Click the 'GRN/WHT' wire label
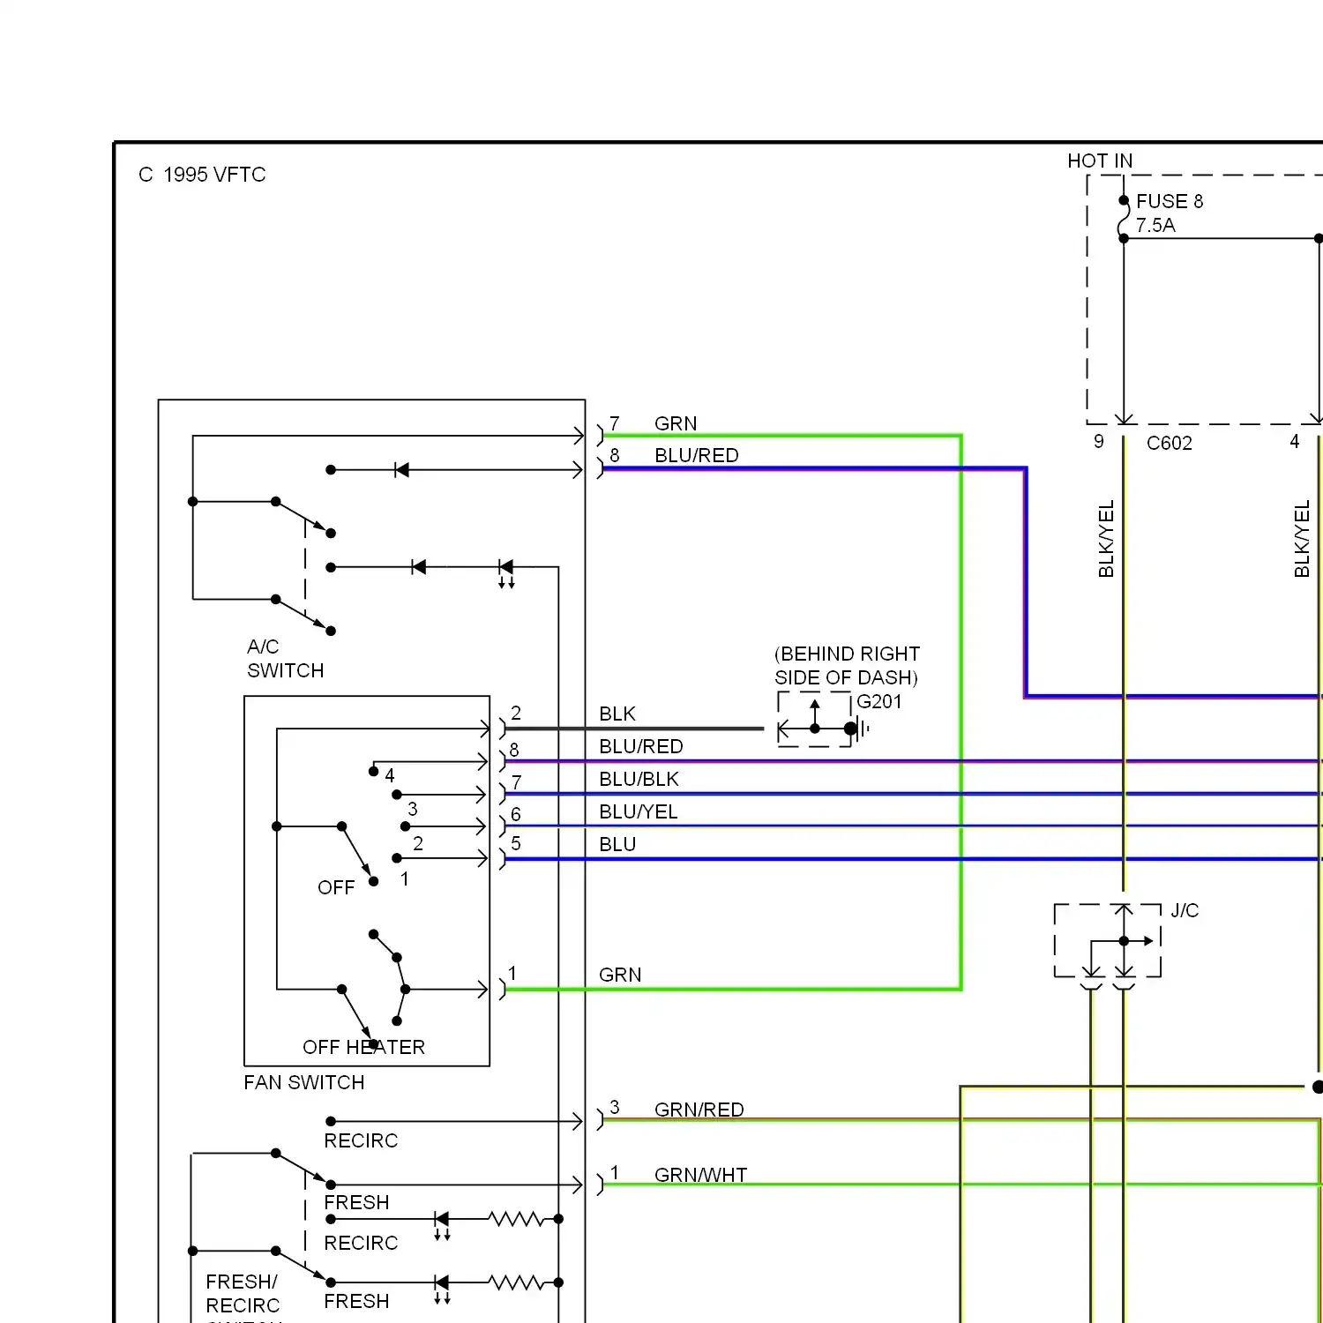The height and width of the screenshot is (1323, 1323). pos(701,1175)
